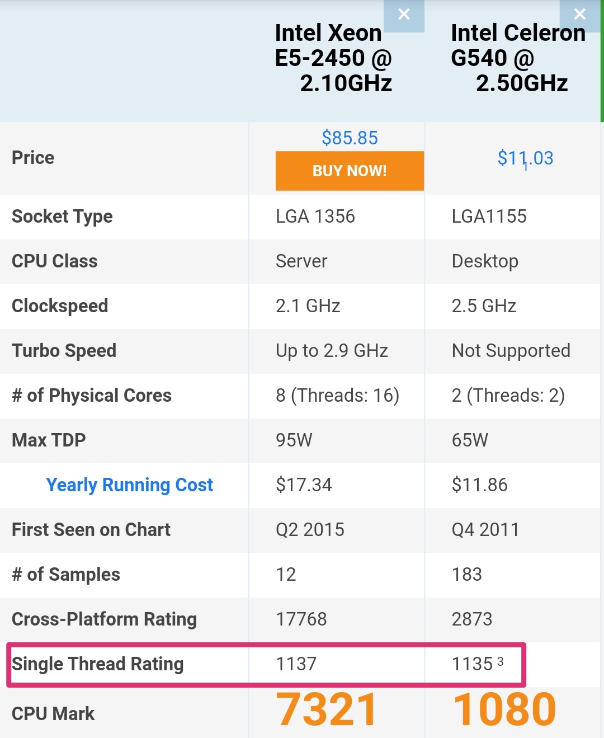Click the Turbo Speed label
The height and width of the screenshot is (738, 604).
64,351
